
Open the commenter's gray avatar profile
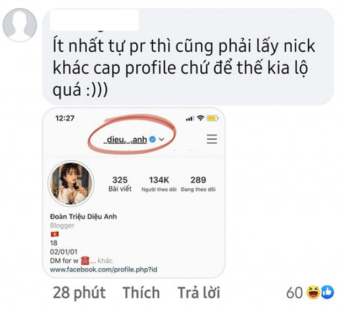(x=20, y=25)
